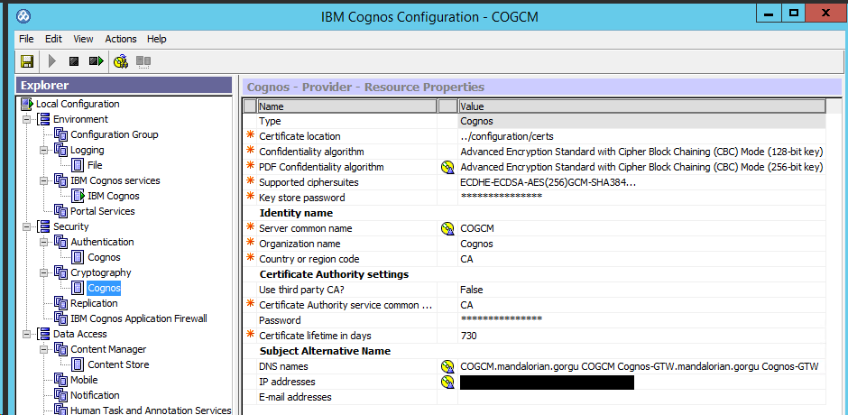
Task: Click the Use third party CA? False value
Action: (x=642, y=290)
